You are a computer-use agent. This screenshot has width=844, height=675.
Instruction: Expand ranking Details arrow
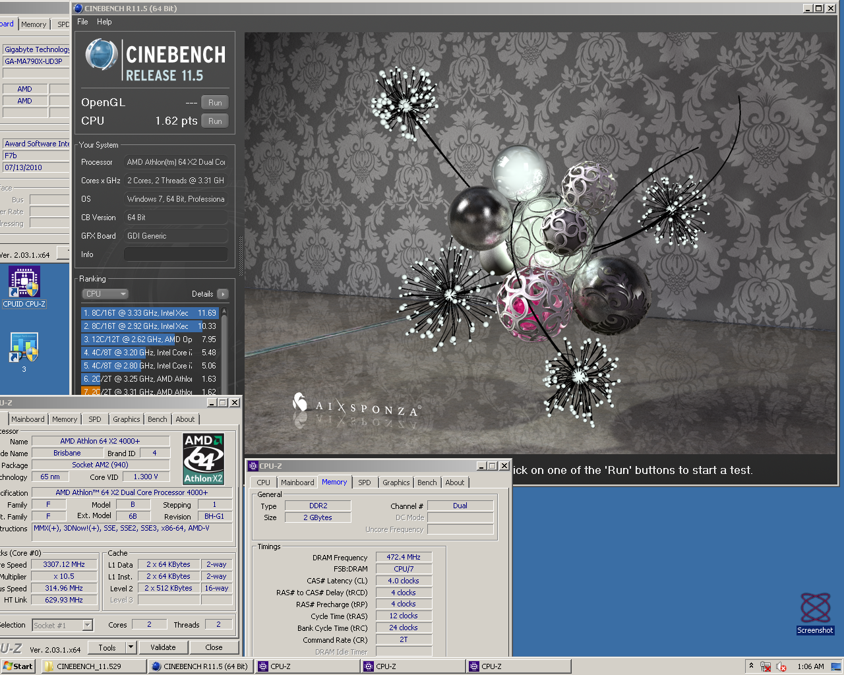click(x=223, y=294)
